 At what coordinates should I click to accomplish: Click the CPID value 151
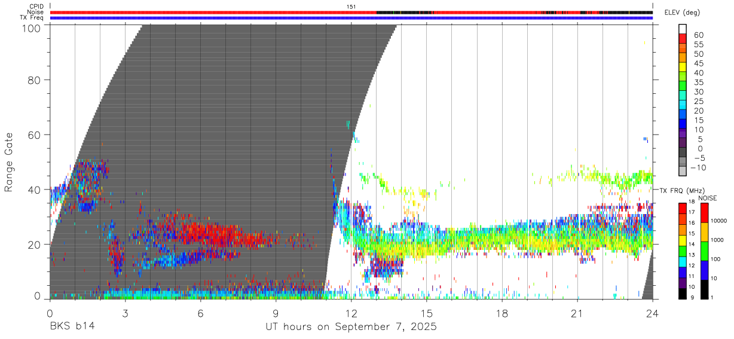[351, 7]
